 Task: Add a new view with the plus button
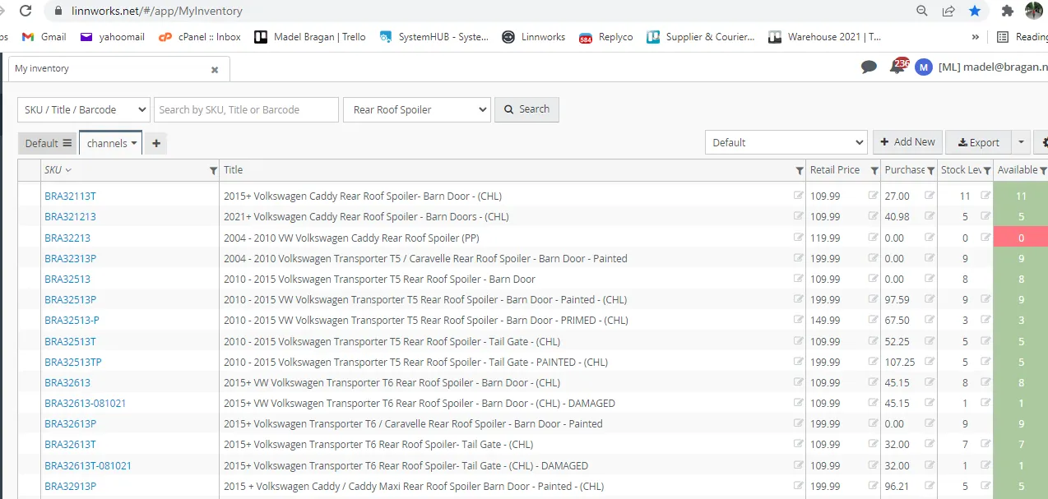(x=156, y=143)
